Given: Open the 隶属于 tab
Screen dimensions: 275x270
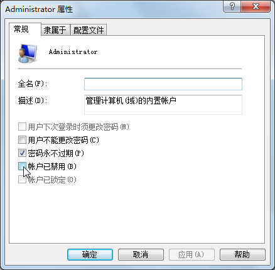Looking at the screenshot, I should [x=55, y=30].
